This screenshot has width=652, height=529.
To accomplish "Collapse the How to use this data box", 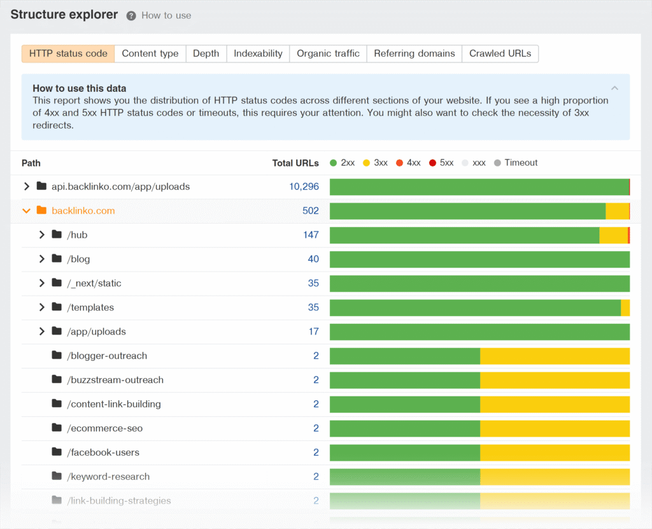I will point(614,88).
